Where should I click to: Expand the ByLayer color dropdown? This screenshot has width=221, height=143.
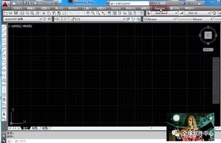(x=175, y=19)
